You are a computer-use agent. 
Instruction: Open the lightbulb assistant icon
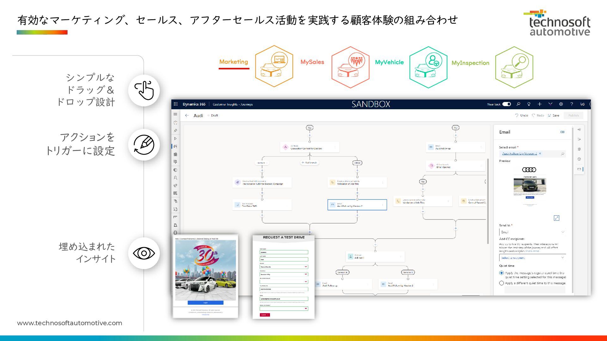tap(529, 104)
